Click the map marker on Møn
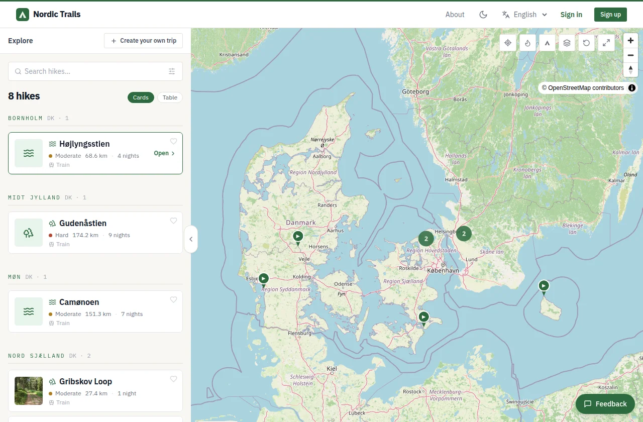Image resolution: width=643 pixels, height=422 pixels. [x=424, y=319]
